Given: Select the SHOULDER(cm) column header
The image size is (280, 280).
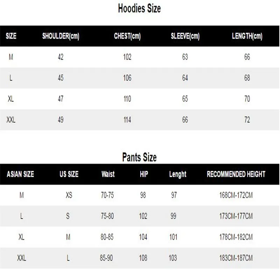Looking at the screenshot, I should click(61, 36).
